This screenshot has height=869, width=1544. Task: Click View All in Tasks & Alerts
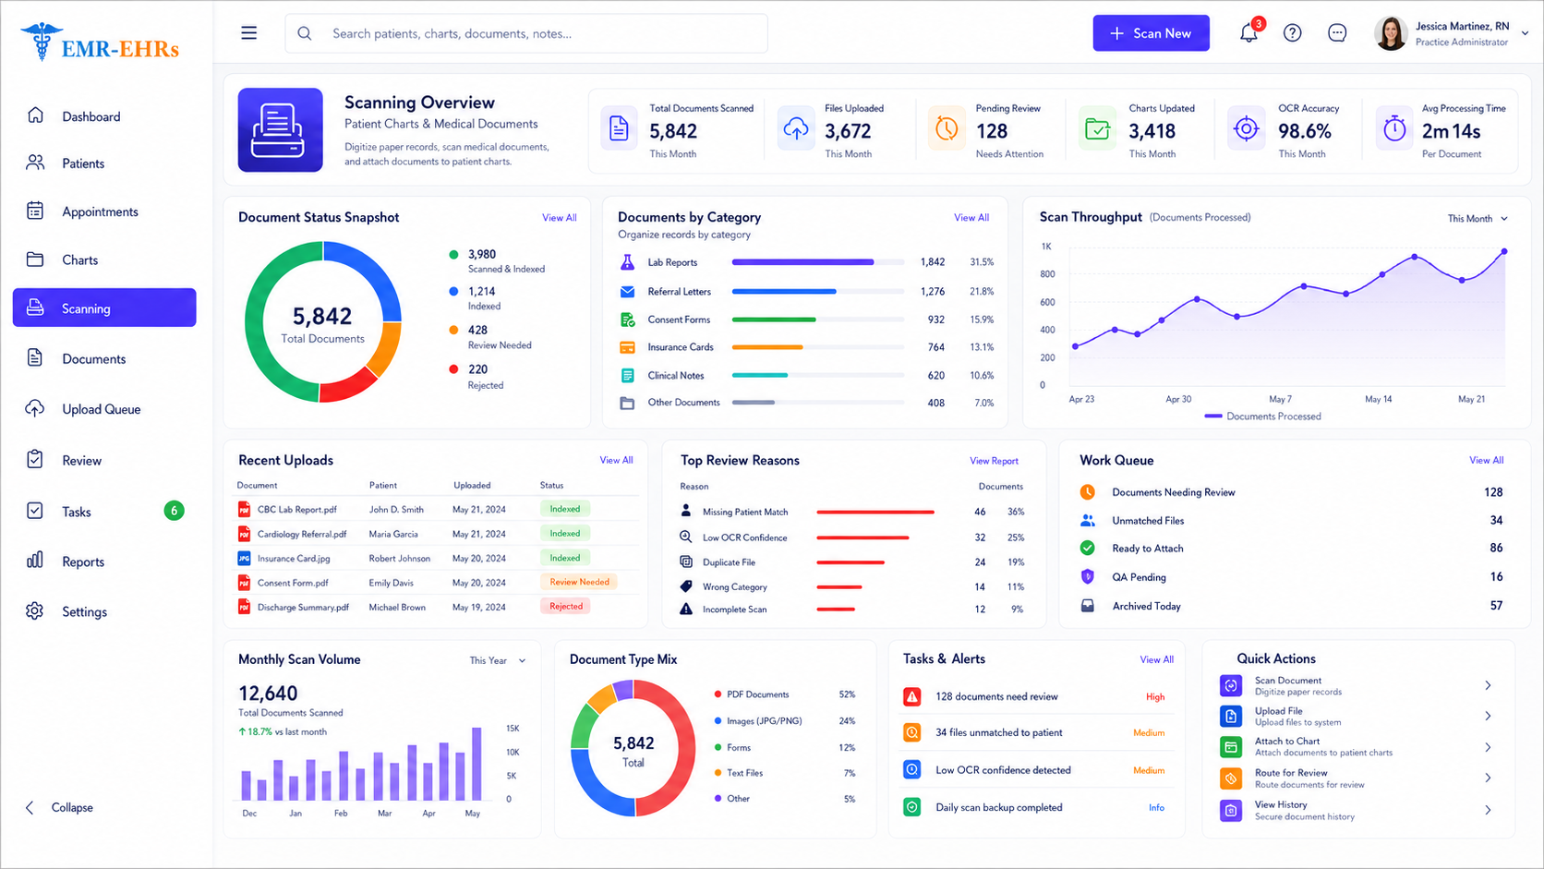point(1156,660)
